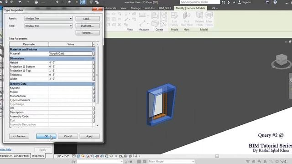292x164 pixels.
Task: Click Cancel in the Type Properties dialog
Action: (68, 136)
